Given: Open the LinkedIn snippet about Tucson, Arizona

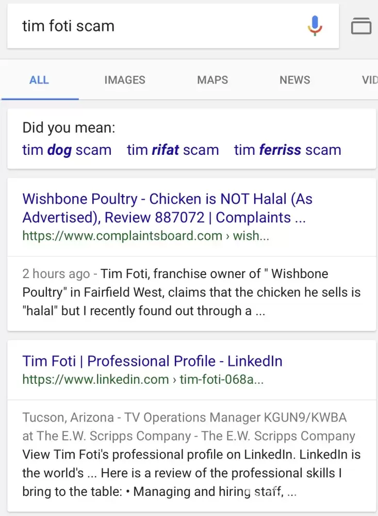Looking at the screenshot, I should coord(191,454).
